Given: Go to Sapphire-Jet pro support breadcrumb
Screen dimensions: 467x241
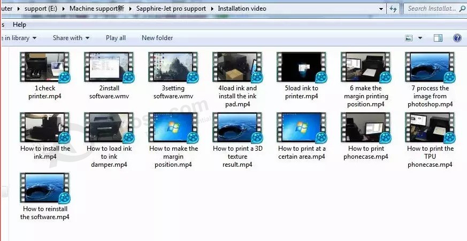Looking at the screenshot, I should 171,9.
